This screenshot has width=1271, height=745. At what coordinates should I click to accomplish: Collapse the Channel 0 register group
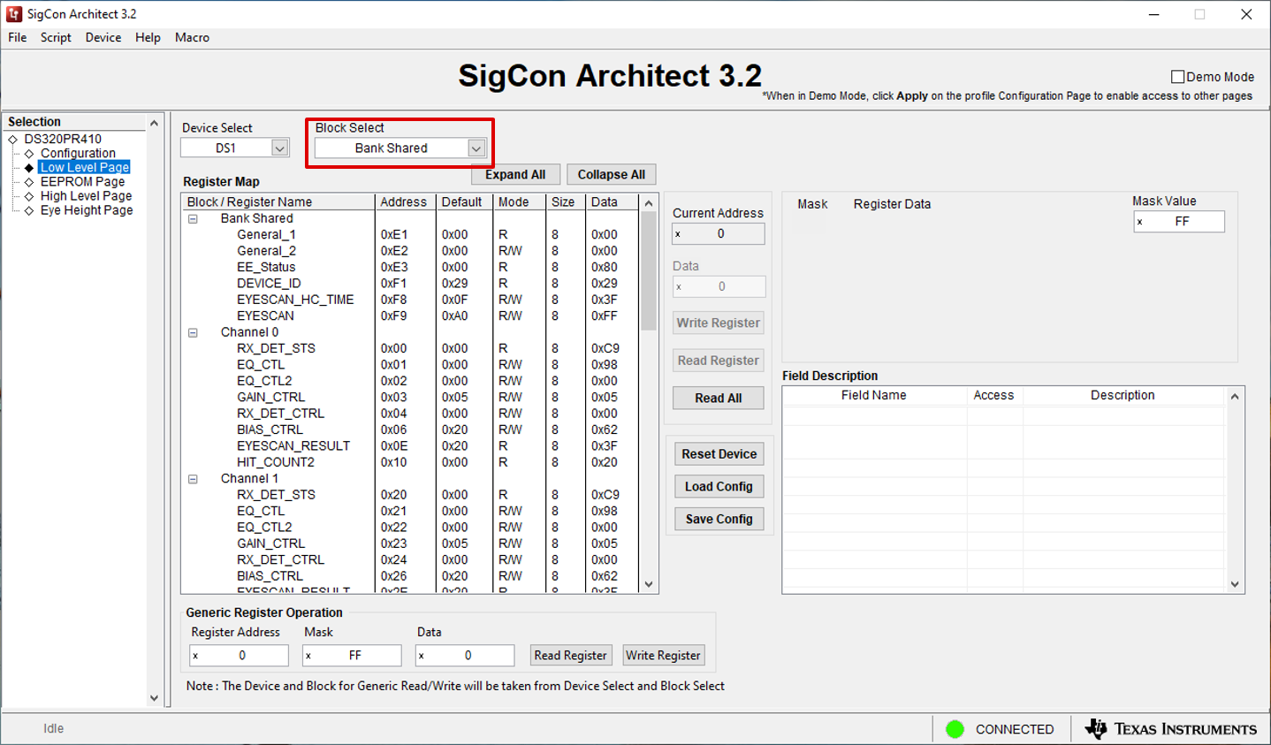coord(193,333)
